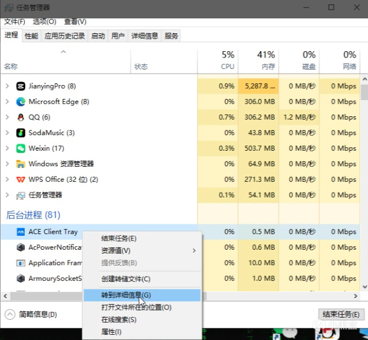Click the AcPowerNotification process icon
This screenshot has width=368, height=340.
click(21, 247)
